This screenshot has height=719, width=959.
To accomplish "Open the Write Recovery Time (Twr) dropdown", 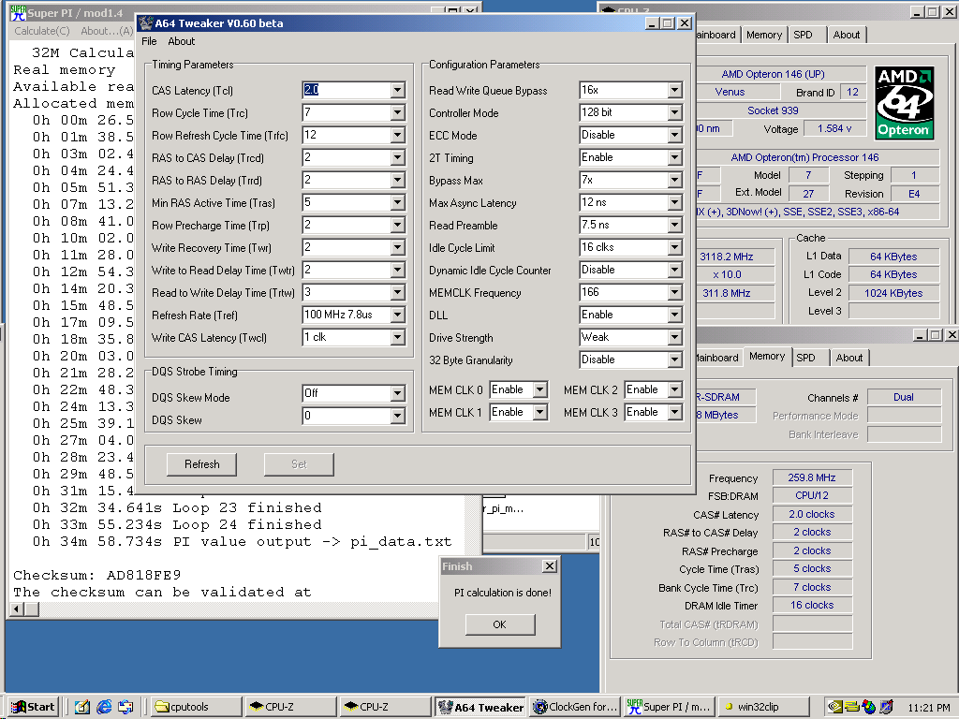I will click(397, 247).
